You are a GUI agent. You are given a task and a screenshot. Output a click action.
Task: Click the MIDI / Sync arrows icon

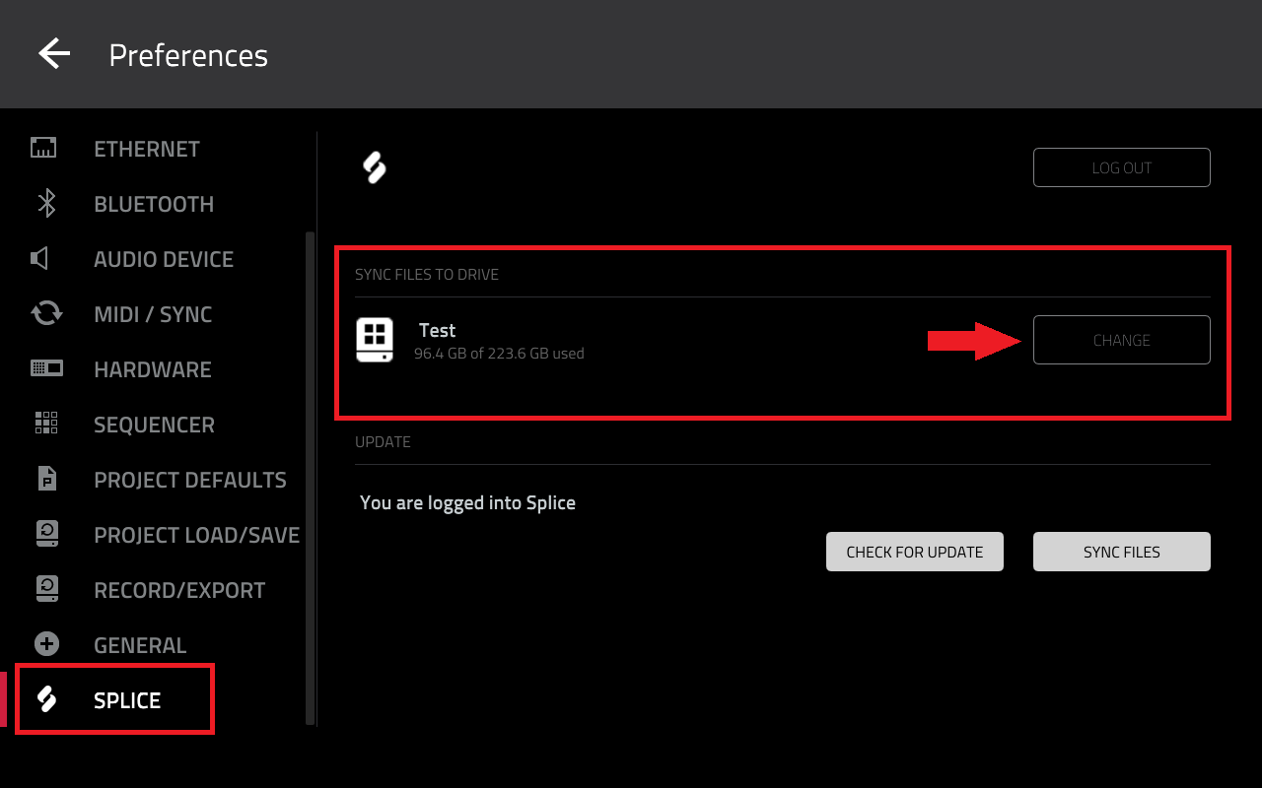[46, 314]
